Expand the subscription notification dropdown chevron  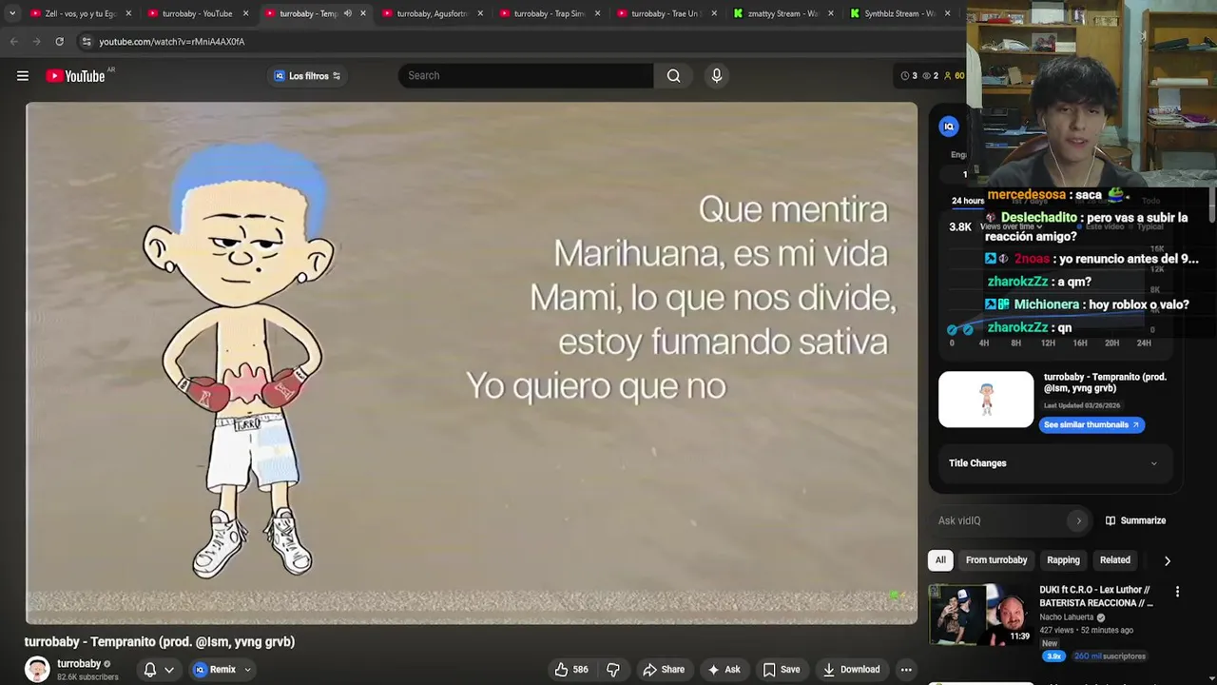pyautogui.click(x=169, y=670)
